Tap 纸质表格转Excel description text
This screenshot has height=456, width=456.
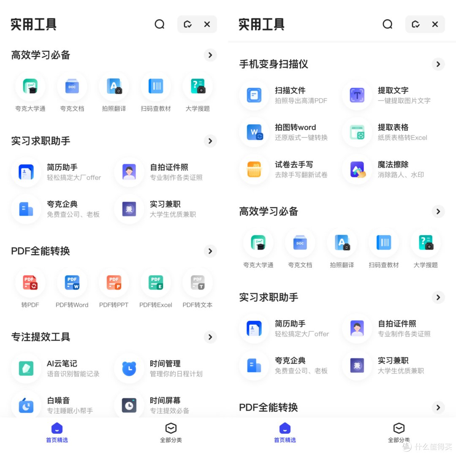click(402, 138)
